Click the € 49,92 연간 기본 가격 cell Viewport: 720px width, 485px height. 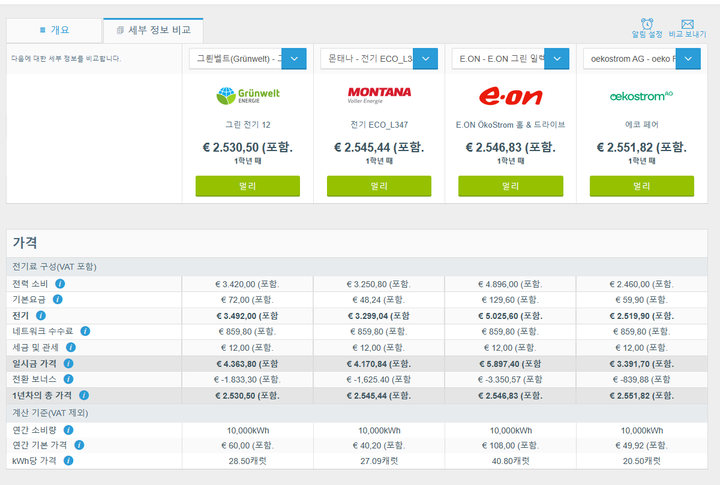pyautogui.click(x=641, y=445)
